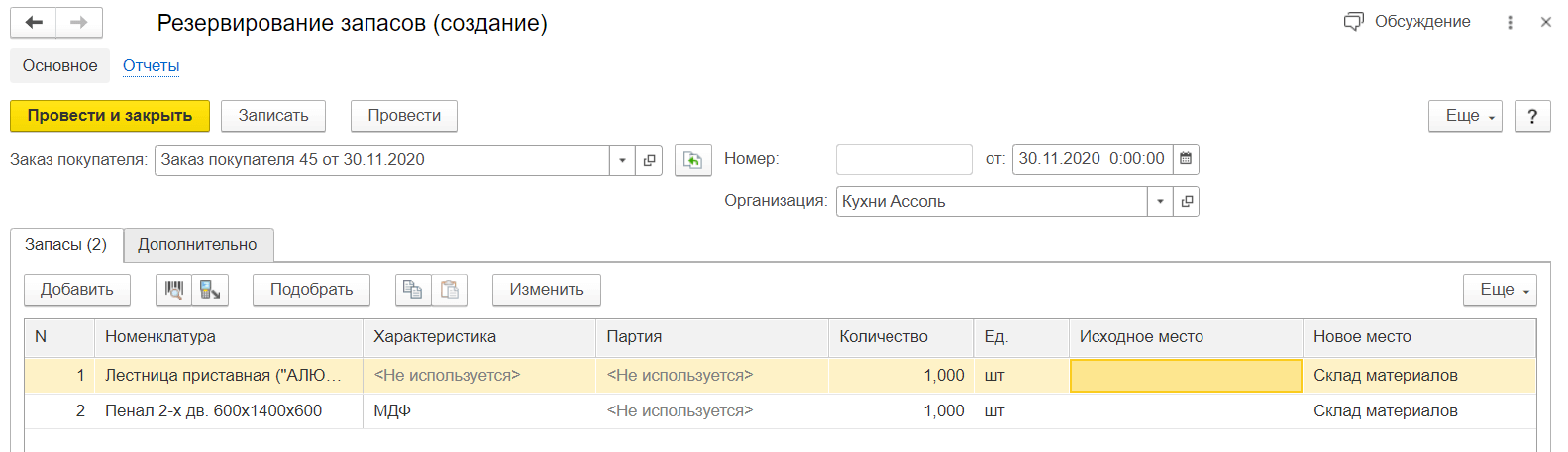This screenshot has width=1568, height=452.
Task: Expand the Организация dropdown list
Action: [x=1160, y=202]
